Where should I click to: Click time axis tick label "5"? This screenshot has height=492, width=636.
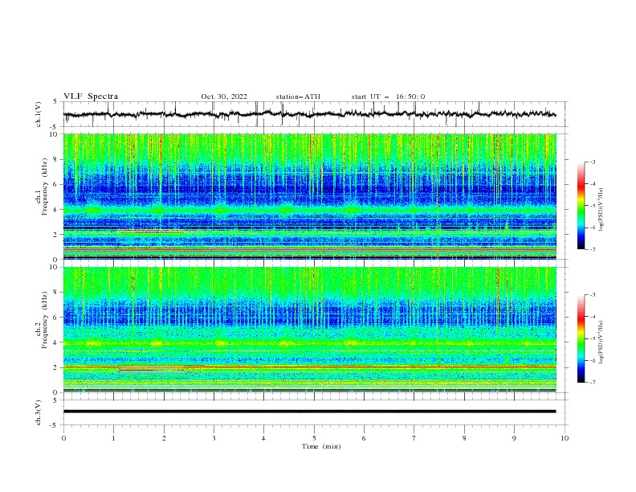pos(314,438)
